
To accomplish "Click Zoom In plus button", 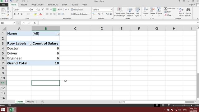I will pos(191,105).
